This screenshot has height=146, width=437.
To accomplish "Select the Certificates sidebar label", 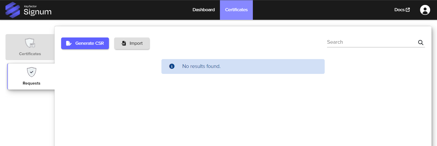I will [x=30, y=54].
